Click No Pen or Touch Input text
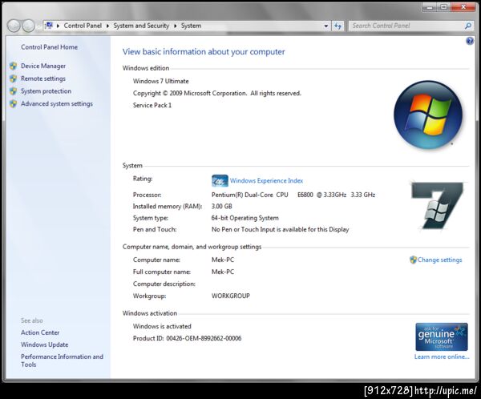The image size is (481, 399). click(280, 229)
